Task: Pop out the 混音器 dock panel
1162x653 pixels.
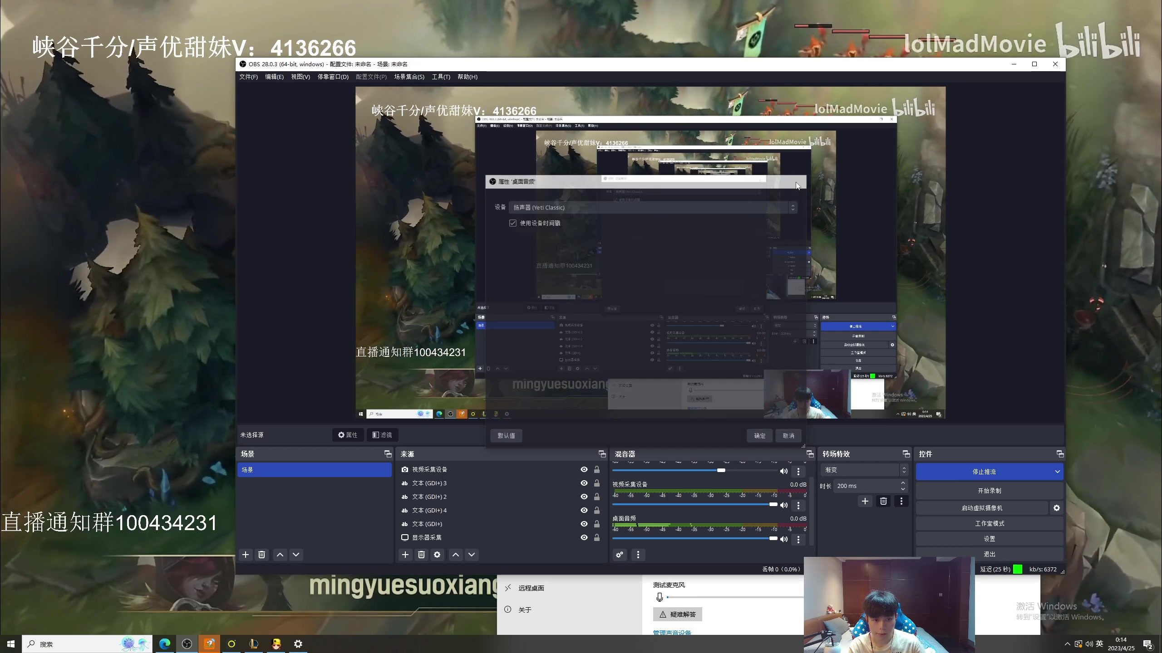Action: pos(810,454)
